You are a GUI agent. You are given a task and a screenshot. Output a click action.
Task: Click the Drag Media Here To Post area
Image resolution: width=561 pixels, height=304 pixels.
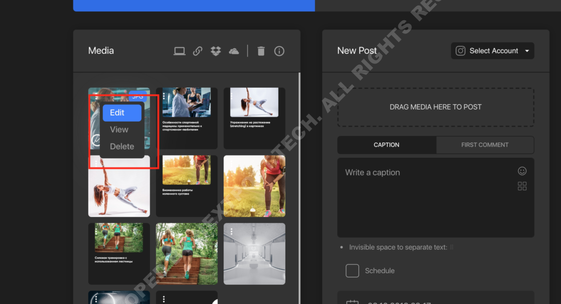(x=436, y=107)
